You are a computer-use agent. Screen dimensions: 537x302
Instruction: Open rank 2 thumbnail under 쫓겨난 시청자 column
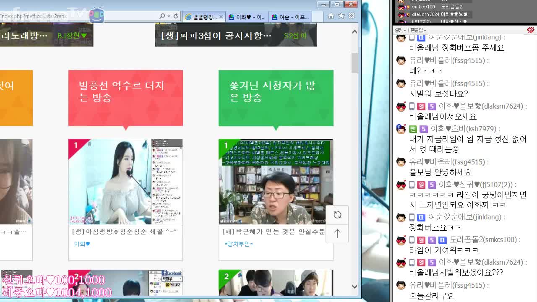pyautogui.click(x=276, y=283)
